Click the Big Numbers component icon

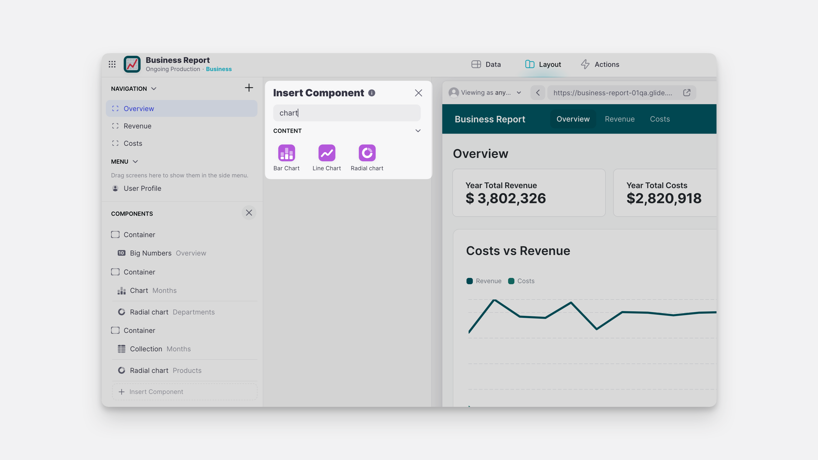121,253
